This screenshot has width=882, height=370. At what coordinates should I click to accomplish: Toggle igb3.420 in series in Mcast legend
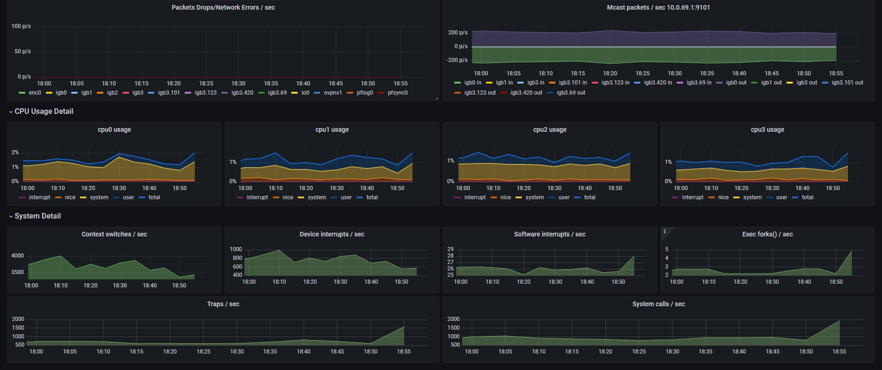coord(658,83)
